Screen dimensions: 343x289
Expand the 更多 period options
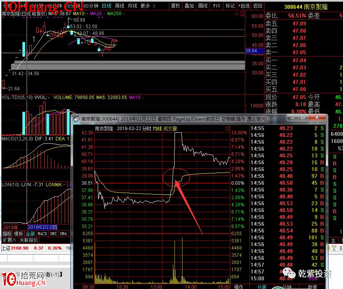point(148,6)
